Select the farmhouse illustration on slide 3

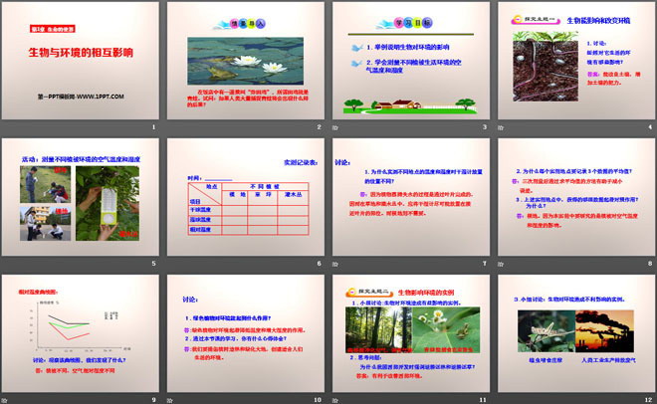pos(409,100)
